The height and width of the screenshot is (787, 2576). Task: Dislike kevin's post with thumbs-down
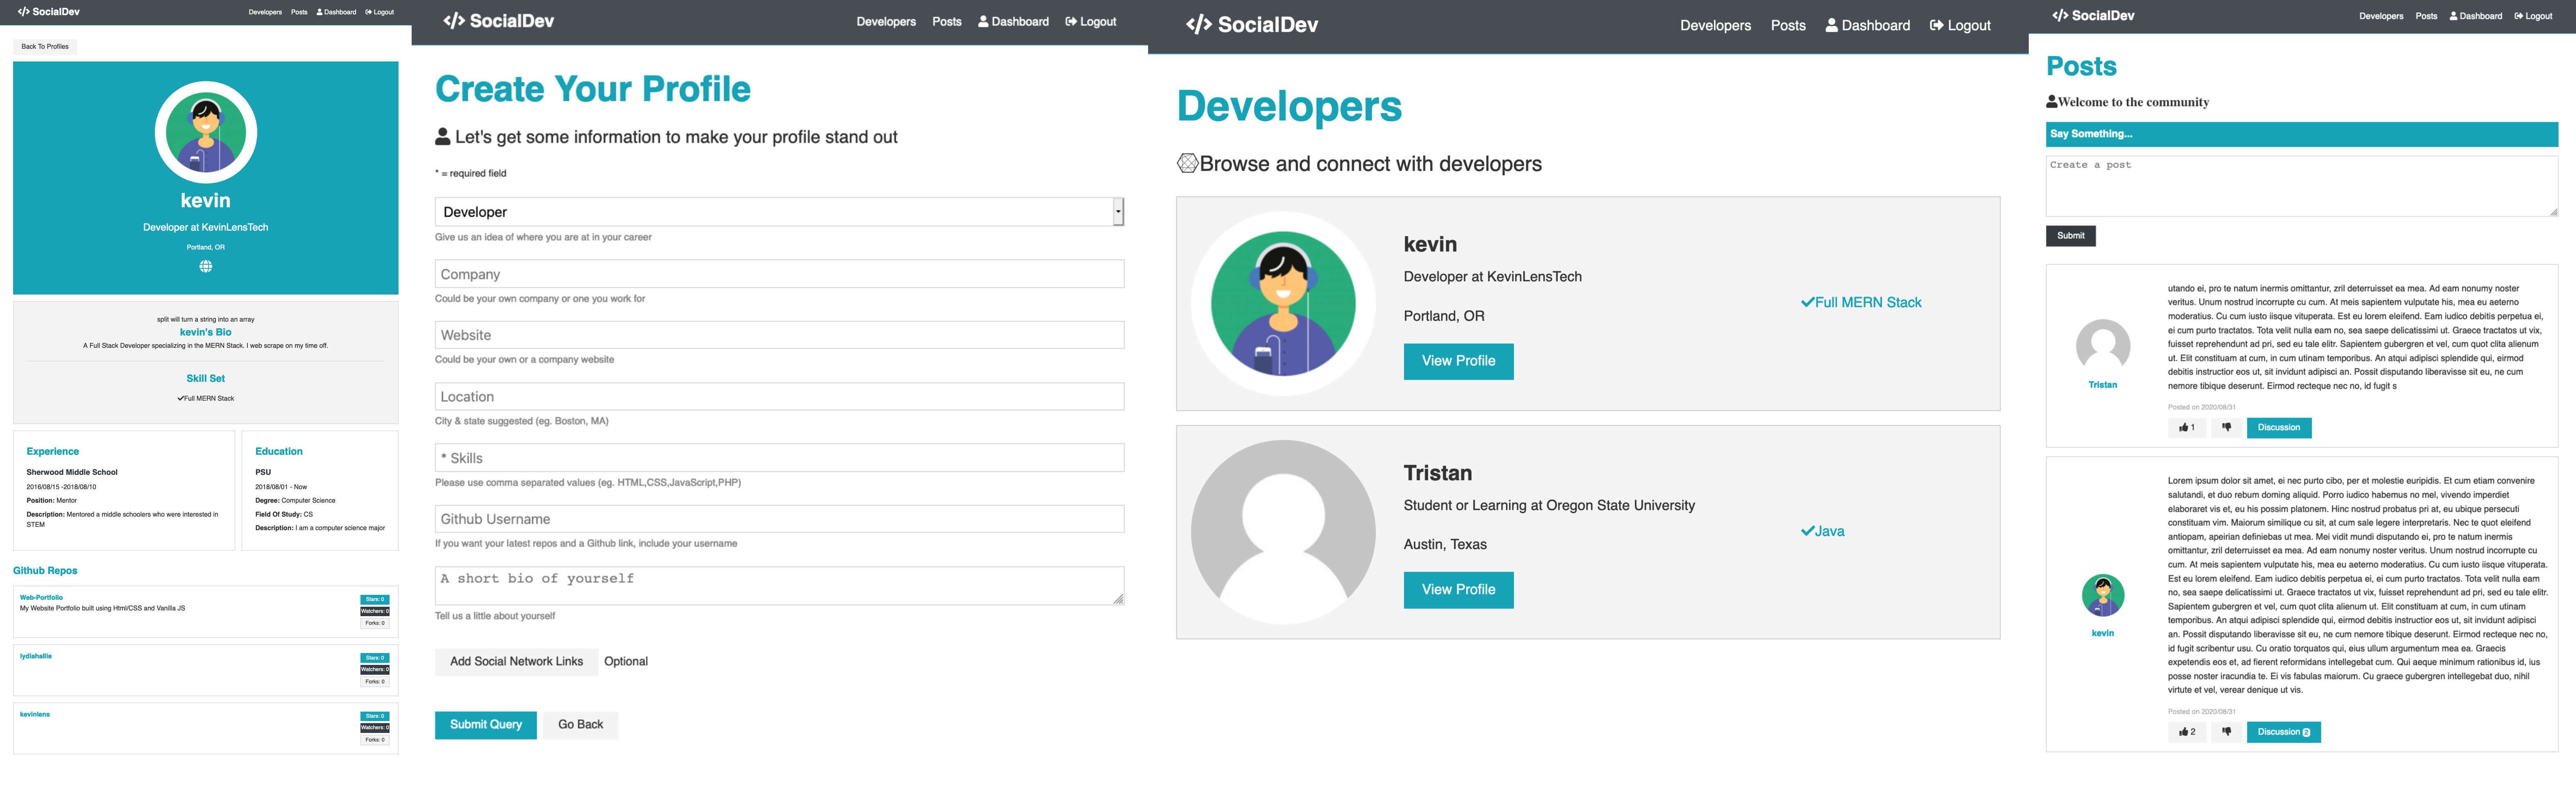coord(2226,732)
